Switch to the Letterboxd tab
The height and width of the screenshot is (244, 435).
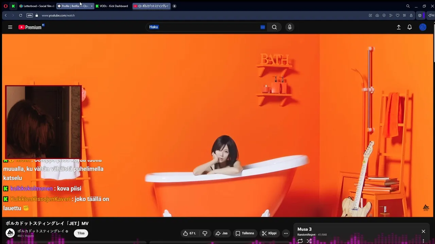tap(37, 6)
